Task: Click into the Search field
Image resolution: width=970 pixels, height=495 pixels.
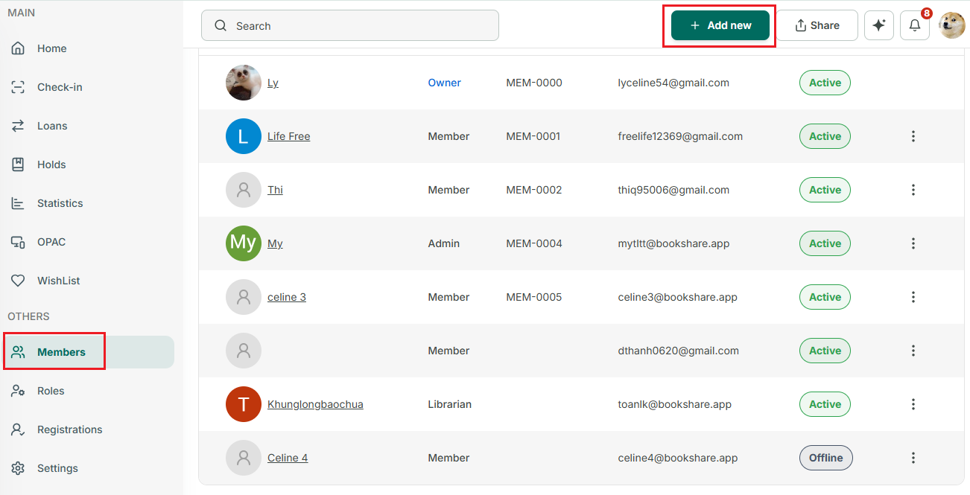Action: tap(350, 25)
